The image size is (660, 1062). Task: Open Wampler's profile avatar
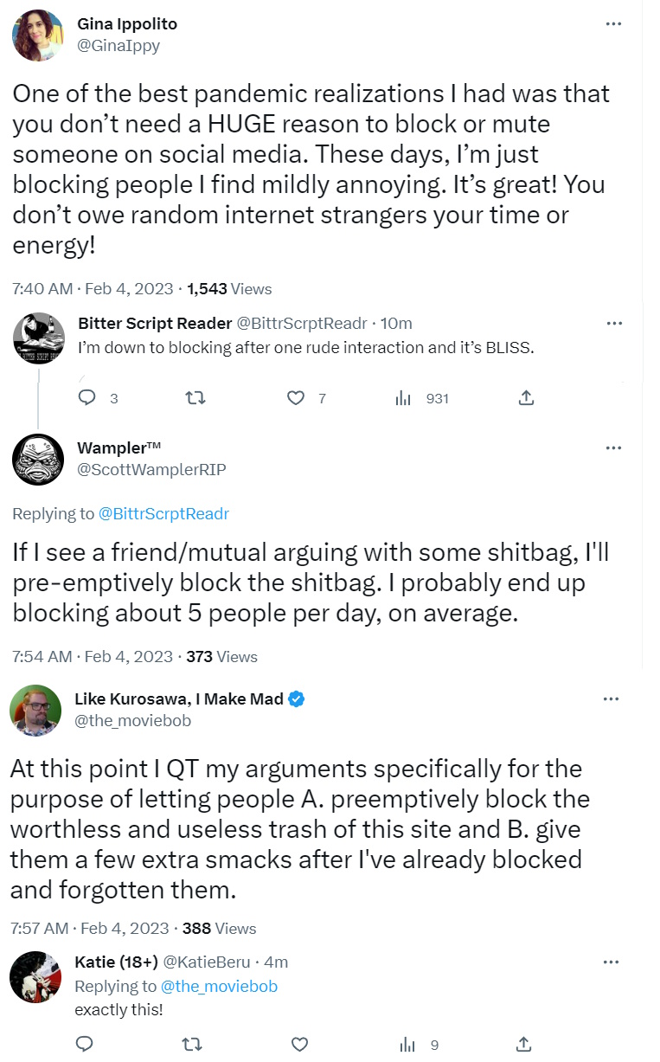tap(38, 460)
